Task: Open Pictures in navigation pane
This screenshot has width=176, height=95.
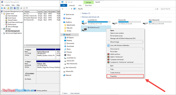Action: click(69, 52)
